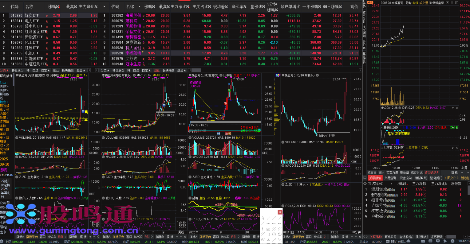Open the 交易查询 tab
The image size is (470, 244).
coord(390,178)
